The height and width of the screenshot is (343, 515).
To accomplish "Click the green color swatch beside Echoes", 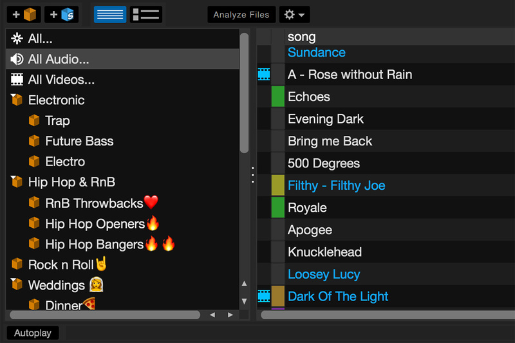I will pyautogui.click(x=277, y=97).
